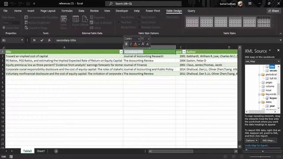Viewport: 283px width, 159px height.
Task: Open the title column filter dropdown
Action: click(x=121, y=52)
